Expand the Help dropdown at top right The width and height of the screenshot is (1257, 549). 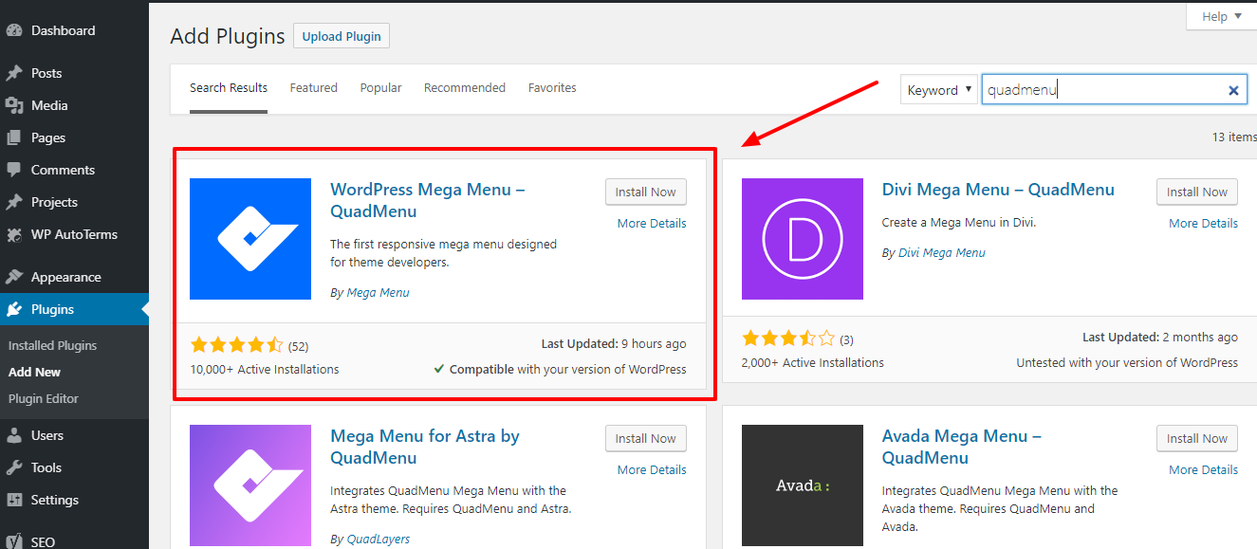click(1221, 16)
